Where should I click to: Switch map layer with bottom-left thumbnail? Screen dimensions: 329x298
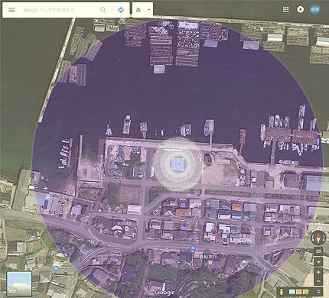[19, 283]
